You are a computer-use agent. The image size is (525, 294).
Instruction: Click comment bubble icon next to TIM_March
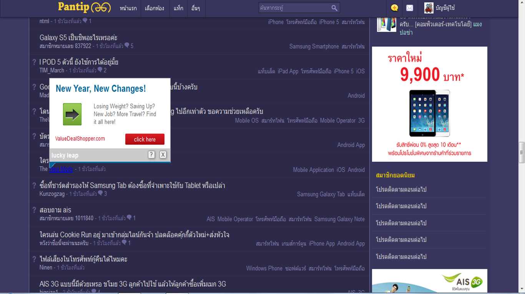tap(100, 70)
